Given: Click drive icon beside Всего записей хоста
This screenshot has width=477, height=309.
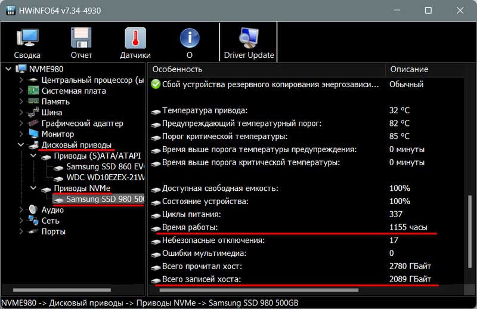Looking at the screenshot, I should [156, 280].
